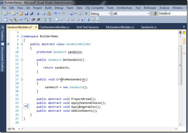Toggle bookmark on current line icon
The width and height of the screenshot is (188, 133).
tap(57, 20)
